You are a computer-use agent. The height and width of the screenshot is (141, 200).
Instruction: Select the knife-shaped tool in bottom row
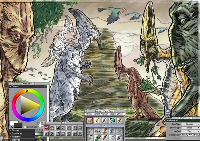point(46,133)
